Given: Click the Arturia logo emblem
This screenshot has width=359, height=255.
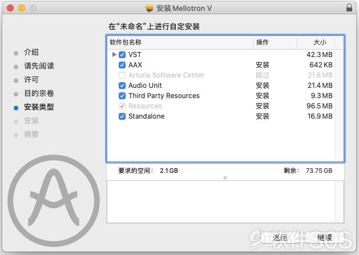Looking at the screenshot, I should 54,201.
